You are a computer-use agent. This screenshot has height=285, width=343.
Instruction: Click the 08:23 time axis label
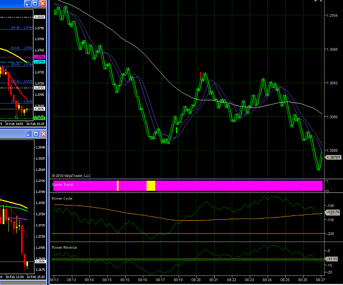[x=249, y=280]
